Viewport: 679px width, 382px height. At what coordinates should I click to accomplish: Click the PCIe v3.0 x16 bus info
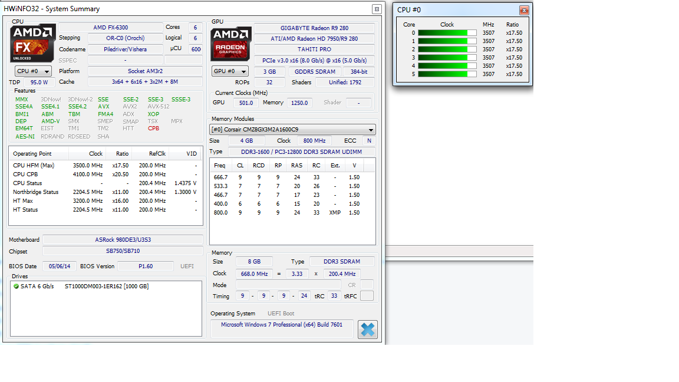pyautogui.click(x=314, y=61)
